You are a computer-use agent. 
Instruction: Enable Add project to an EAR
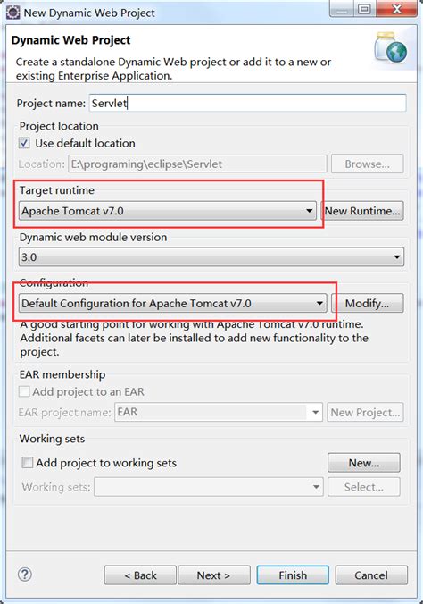24,391
